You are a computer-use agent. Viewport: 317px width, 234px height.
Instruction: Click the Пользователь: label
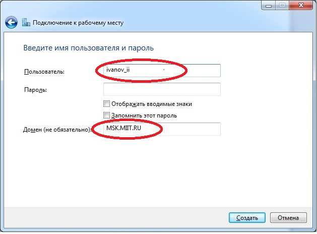coord(44,72)
